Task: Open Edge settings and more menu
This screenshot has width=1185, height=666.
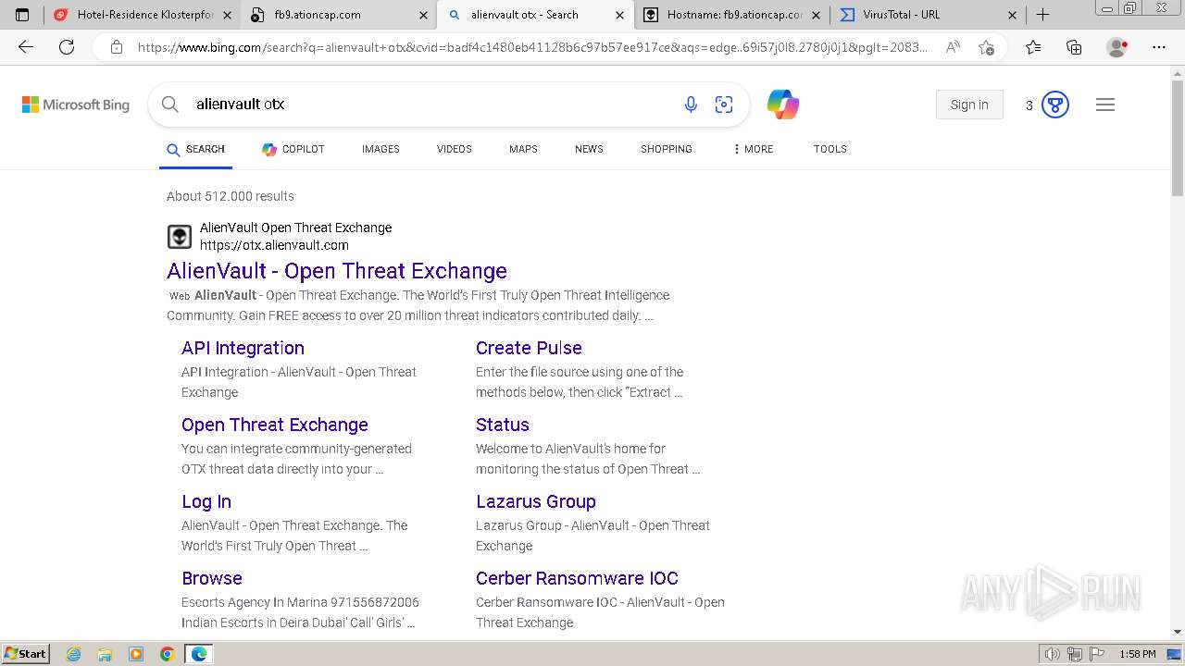Action: point(1159,47)
